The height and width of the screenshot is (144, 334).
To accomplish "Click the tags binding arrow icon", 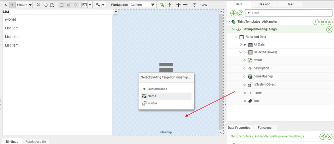I will coord(245,101).
